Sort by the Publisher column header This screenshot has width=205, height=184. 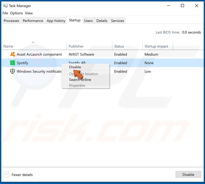(x=76, y=46)
